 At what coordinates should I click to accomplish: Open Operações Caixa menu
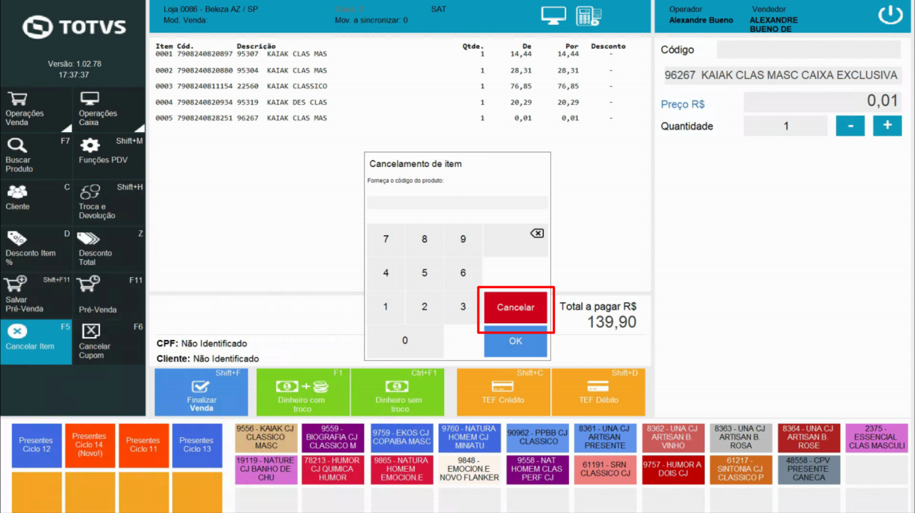[x=109, y=110]
